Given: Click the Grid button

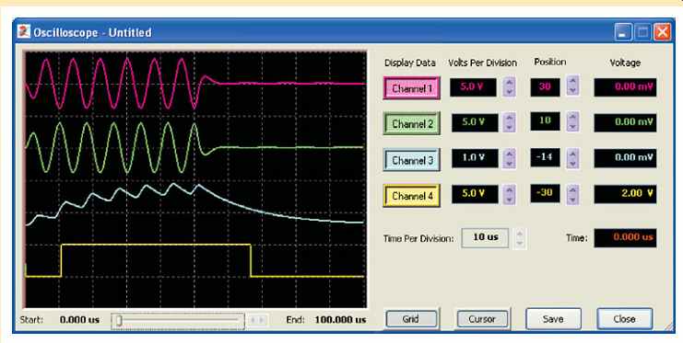Looking at the screenshot, I should click(x=411, y=319).
